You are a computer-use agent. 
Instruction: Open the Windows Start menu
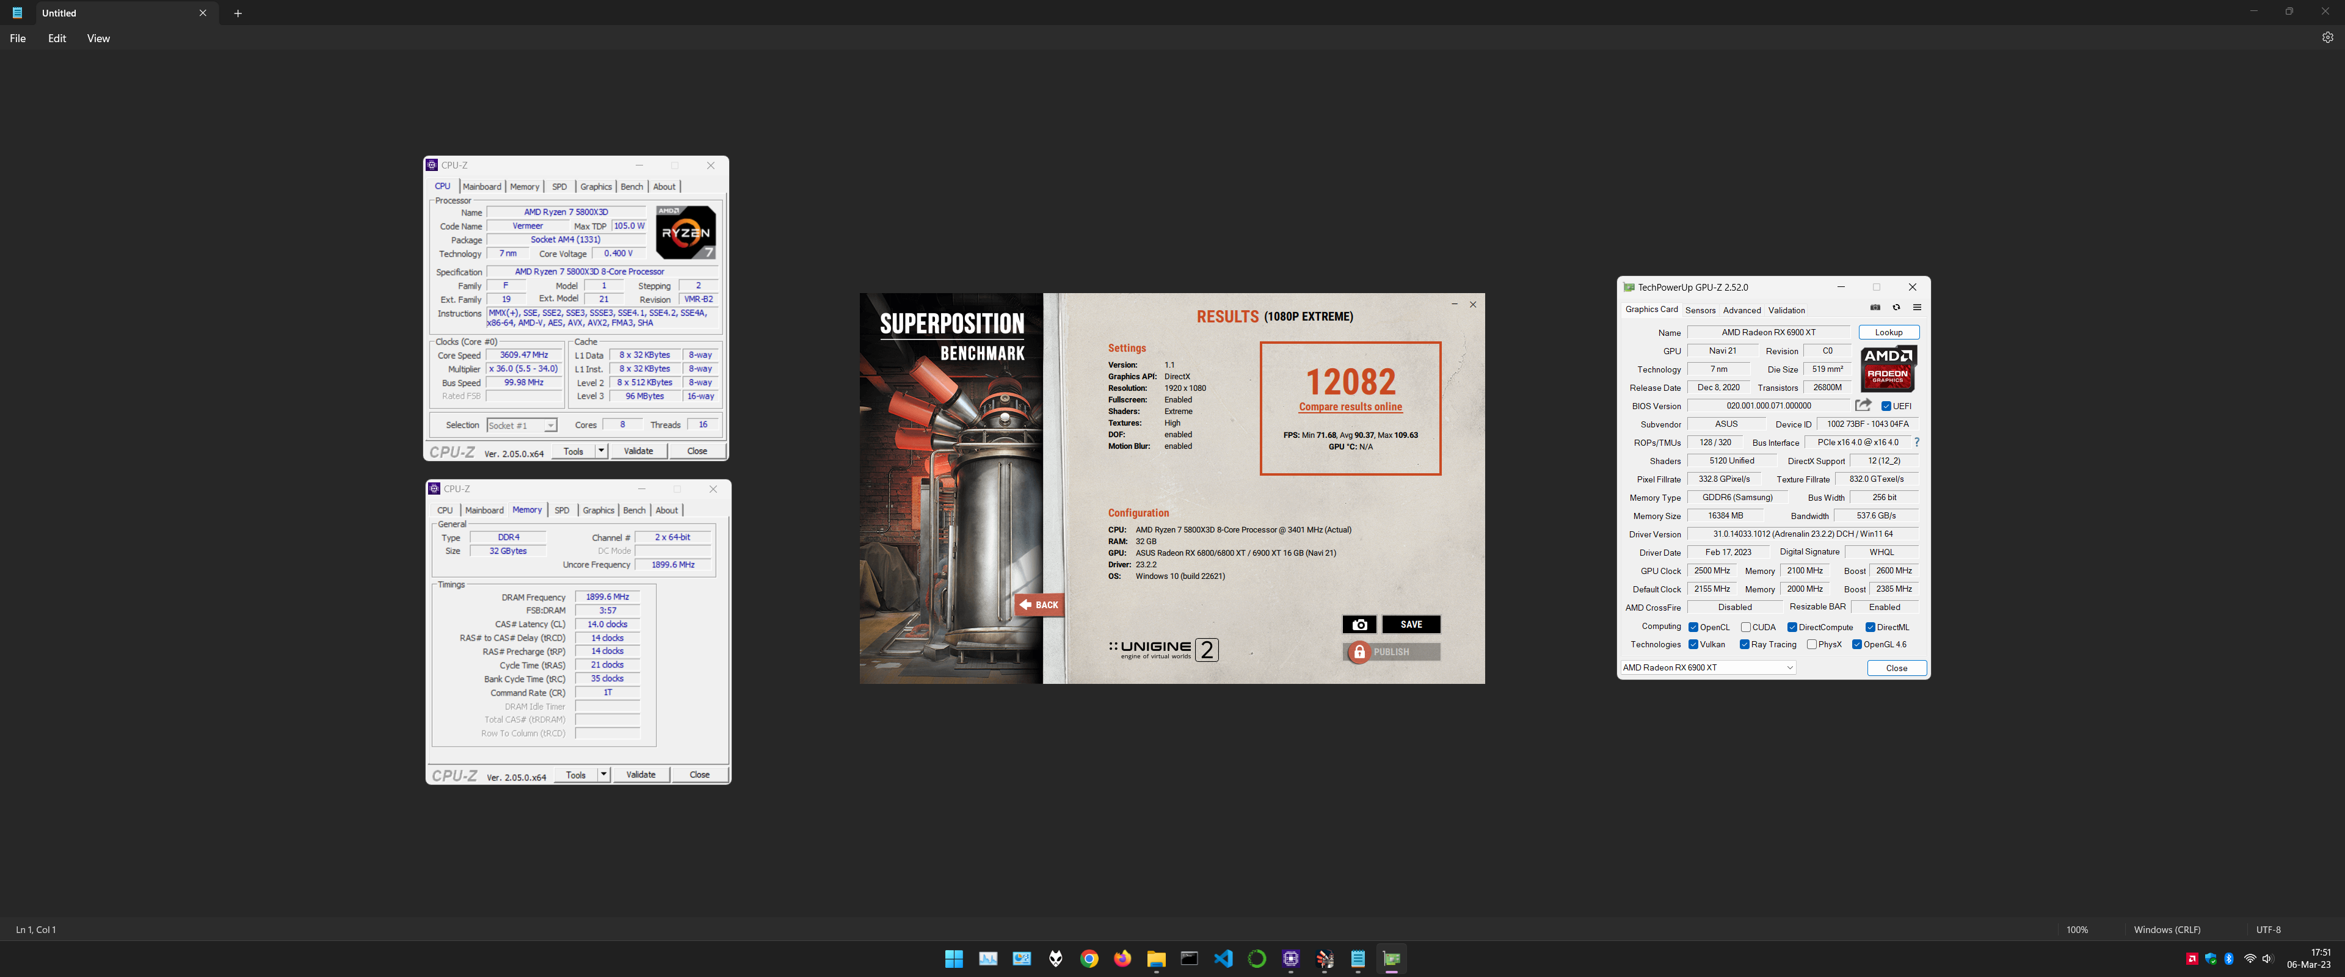[x=954, y=959]
